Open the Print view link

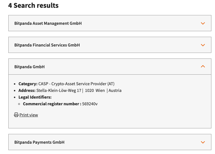click(29, 115)
